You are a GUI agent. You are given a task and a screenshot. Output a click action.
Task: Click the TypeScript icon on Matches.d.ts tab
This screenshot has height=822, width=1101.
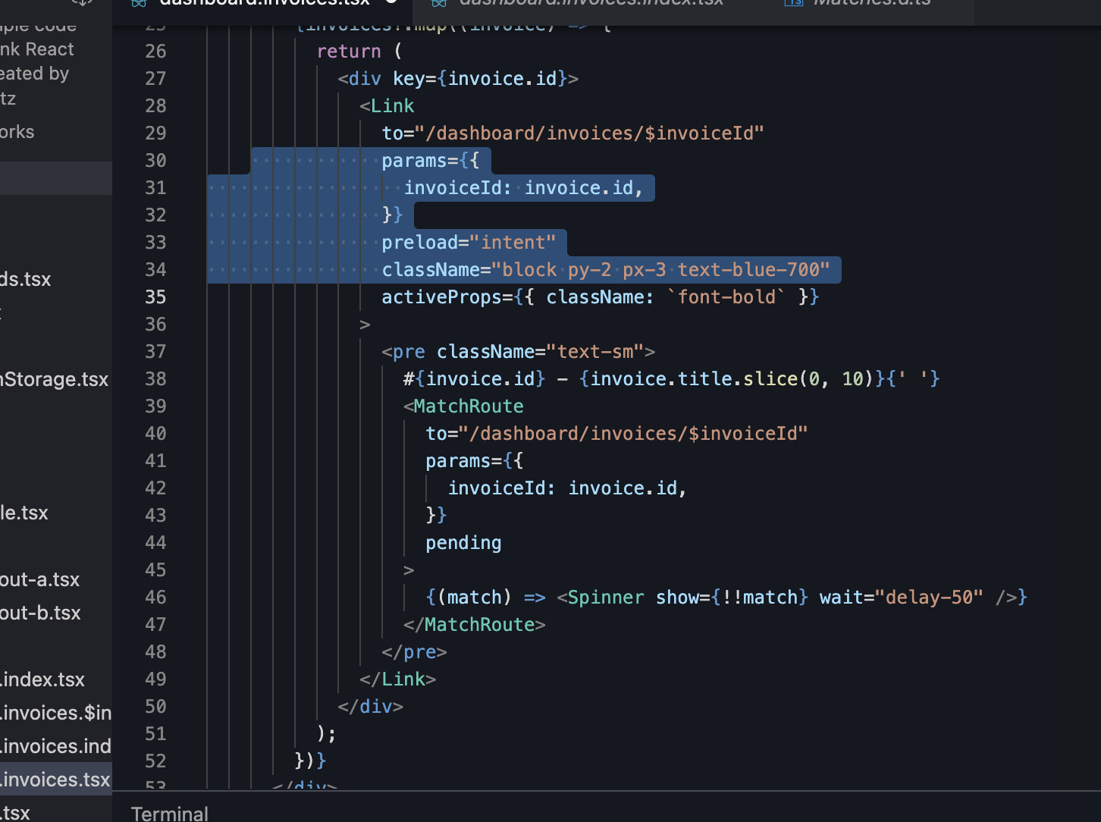click(793, 2)
